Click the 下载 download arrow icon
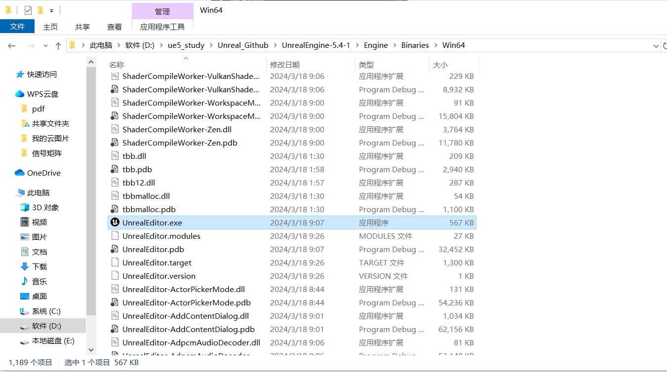 [x=25, y=266]
